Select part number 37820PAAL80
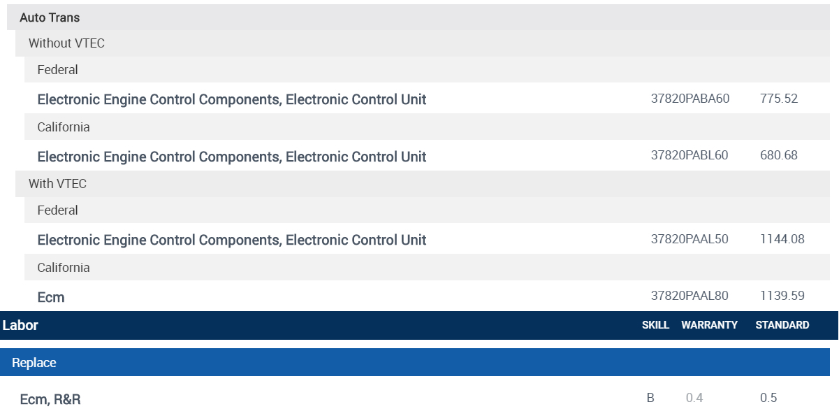Viewport: 839px width, 409px height. click(689, 296)
